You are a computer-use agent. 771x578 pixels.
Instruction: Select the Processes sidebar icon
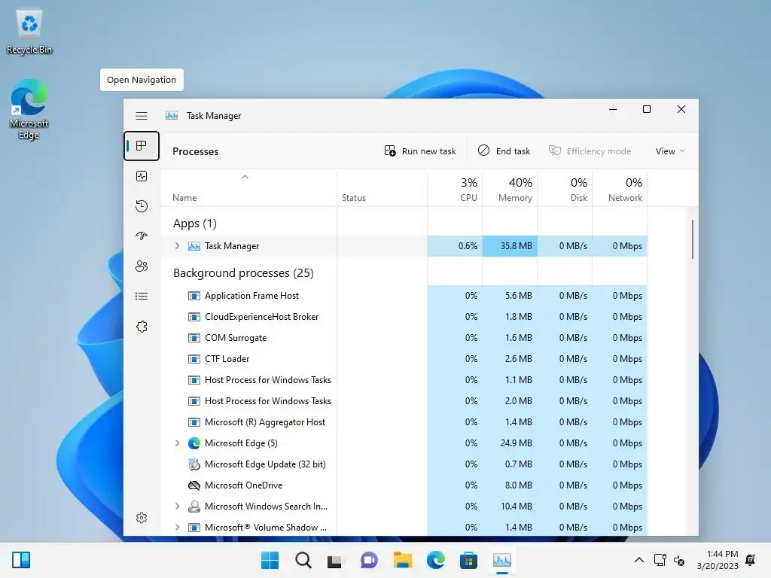[x=142, y=146]
